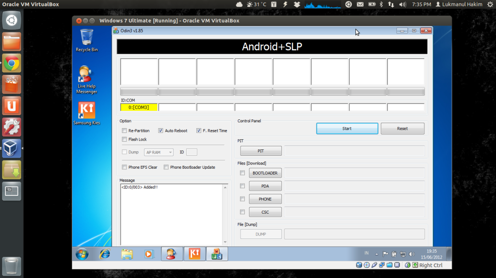The height and width of the screenshot is (278, 496).
Task: Open Bluetooth indicator in top panel
Action: [381, 4]
